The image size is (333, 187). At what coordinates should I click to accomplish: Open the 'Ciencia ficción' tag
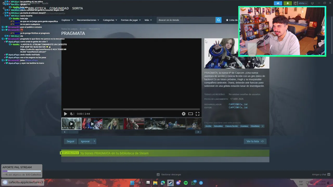pyautogui.click(x=232, y=126)
